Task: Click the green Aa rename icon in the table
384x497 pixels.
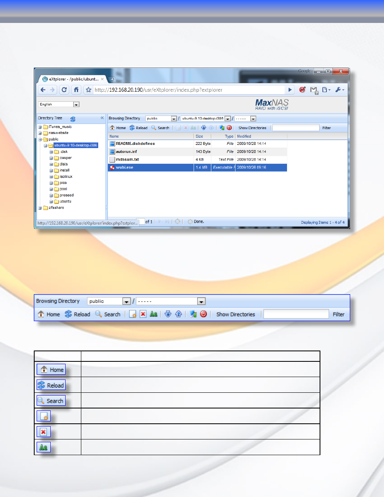Action: click(x=43, y=447)
